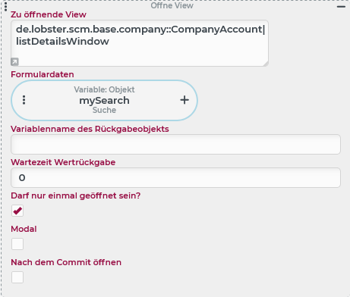Click the Modal label text
The width and height of the screenshot is (350, 297).
[24, 229]
